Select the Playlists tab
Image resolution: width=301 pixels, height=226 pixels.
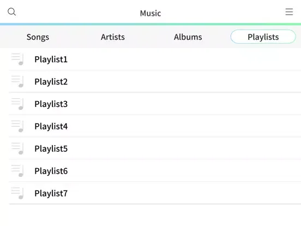point(263,37)
